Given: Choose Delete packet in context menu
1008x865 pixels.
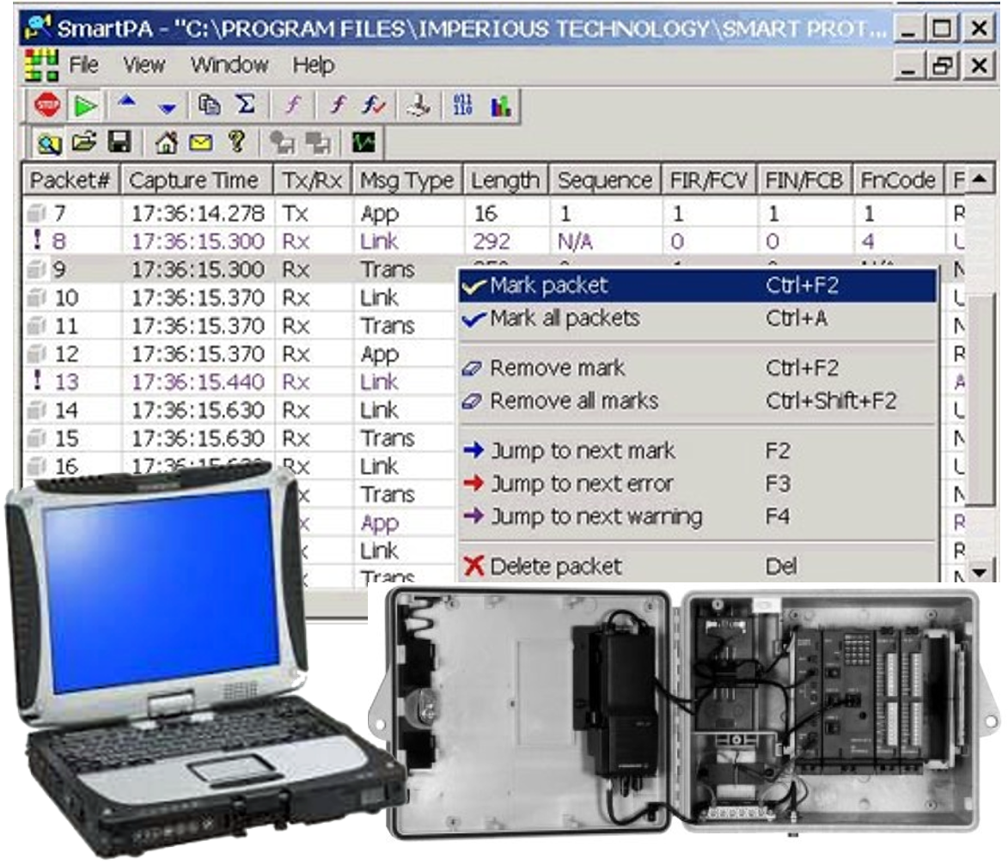Looking at the screenshot, I should [x=556, y=566].
